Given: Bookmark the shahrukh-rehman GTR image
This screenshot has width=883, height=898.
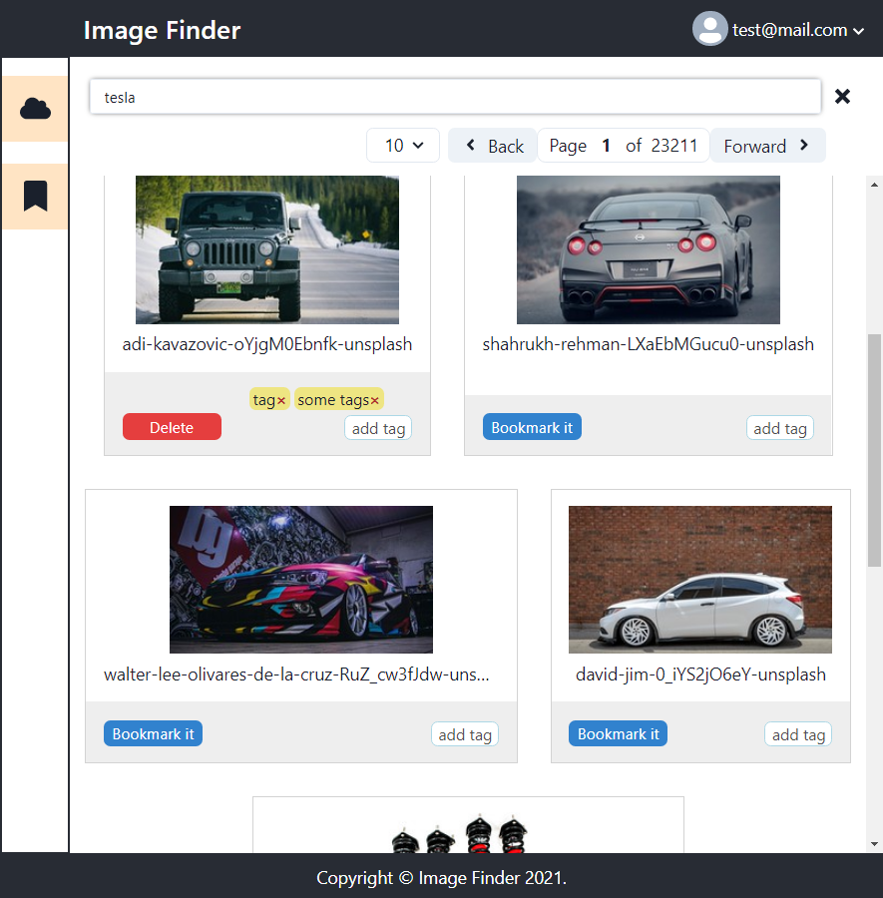Looking at the screenshot, I should tap(532, 426).
